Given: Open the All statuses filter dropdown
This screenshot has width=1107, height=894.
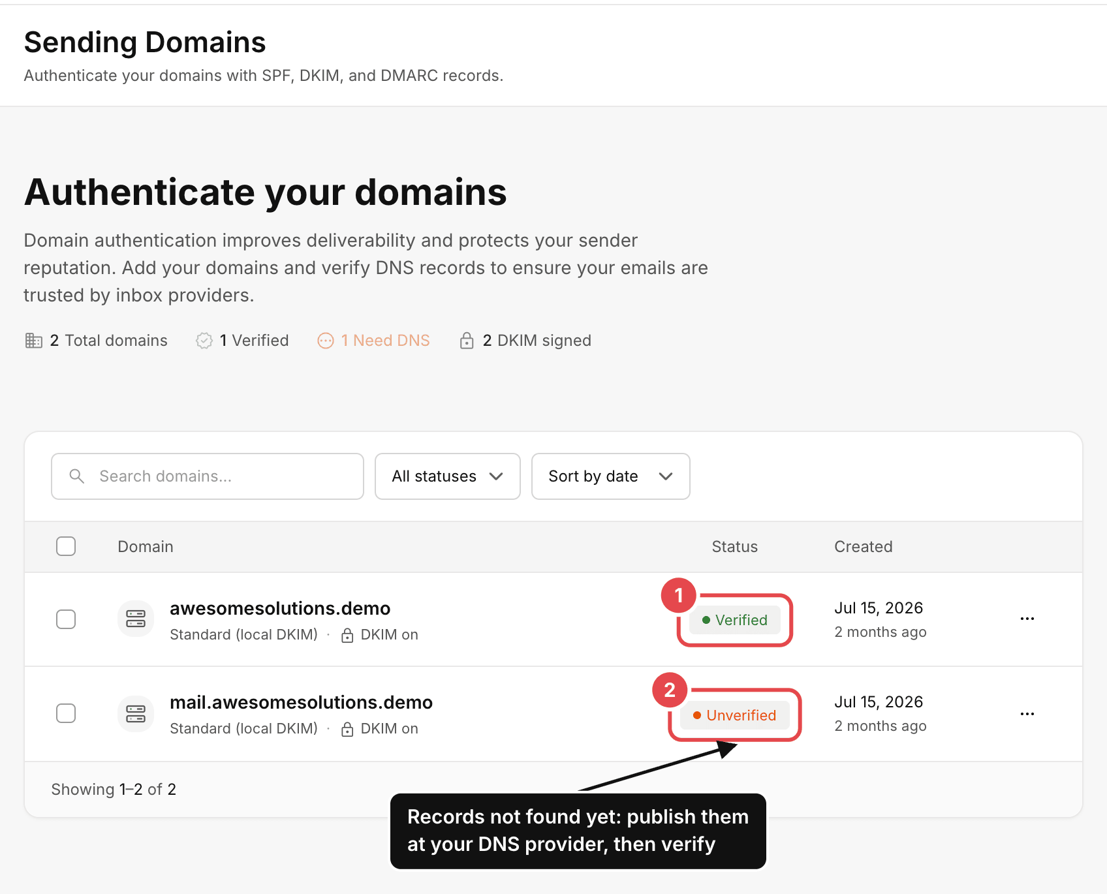Looking at the screenshot, I should [448, 476].
